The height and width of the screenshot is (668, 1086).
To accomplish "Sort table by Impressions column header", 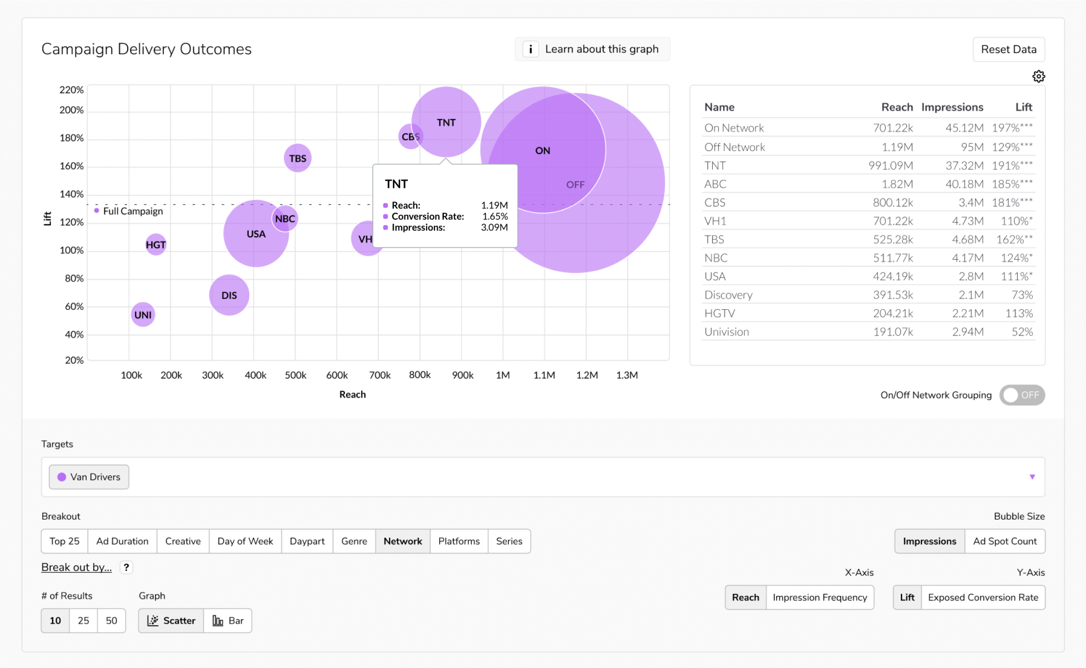I will (952, 107).
